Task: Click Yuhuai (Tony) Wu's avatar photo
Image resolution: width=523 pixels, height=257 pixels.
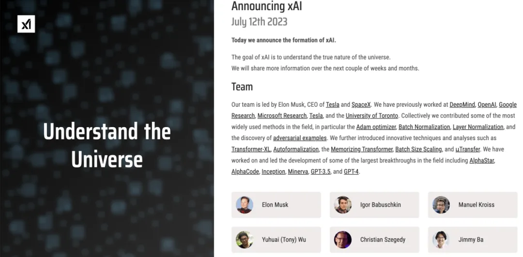Action: [245, 240]
